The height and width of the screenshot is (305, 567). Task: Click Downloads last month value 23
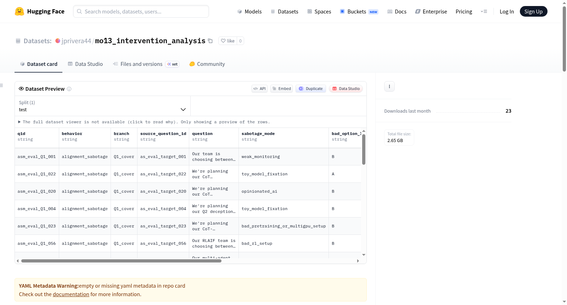[508, 111]
